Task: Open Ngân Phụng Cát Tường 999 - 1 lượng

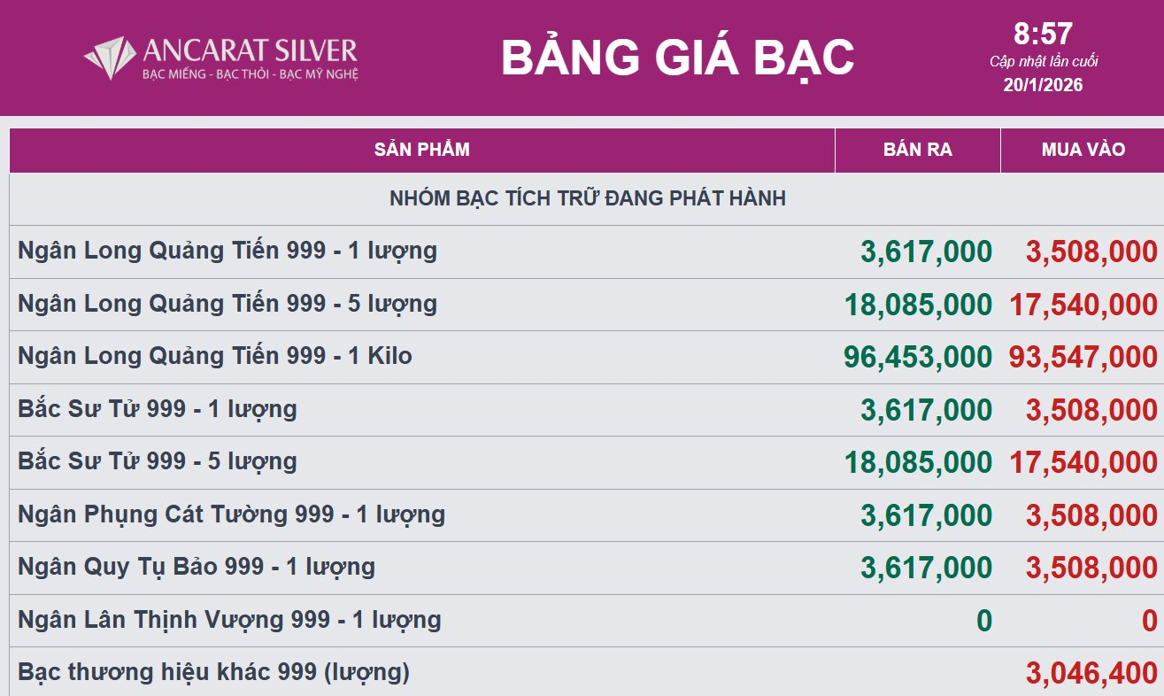Action: pos(231,514)
